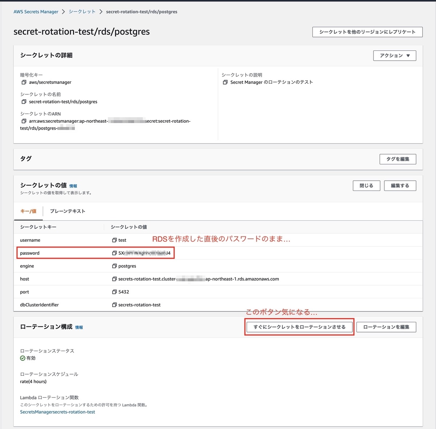Viewport: 436px width, 429px height.
Task: Copy the secret name value icon
Action: point(24,102)
